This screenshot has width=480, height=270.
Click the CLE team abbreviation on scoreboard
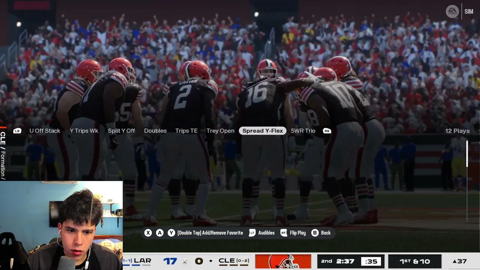tap(227, 261)
